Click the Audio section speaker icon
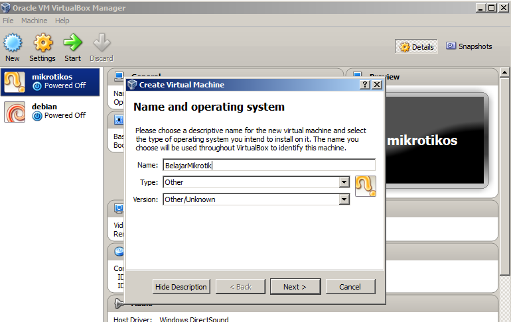The image size is (511, 322). [119, 303]
